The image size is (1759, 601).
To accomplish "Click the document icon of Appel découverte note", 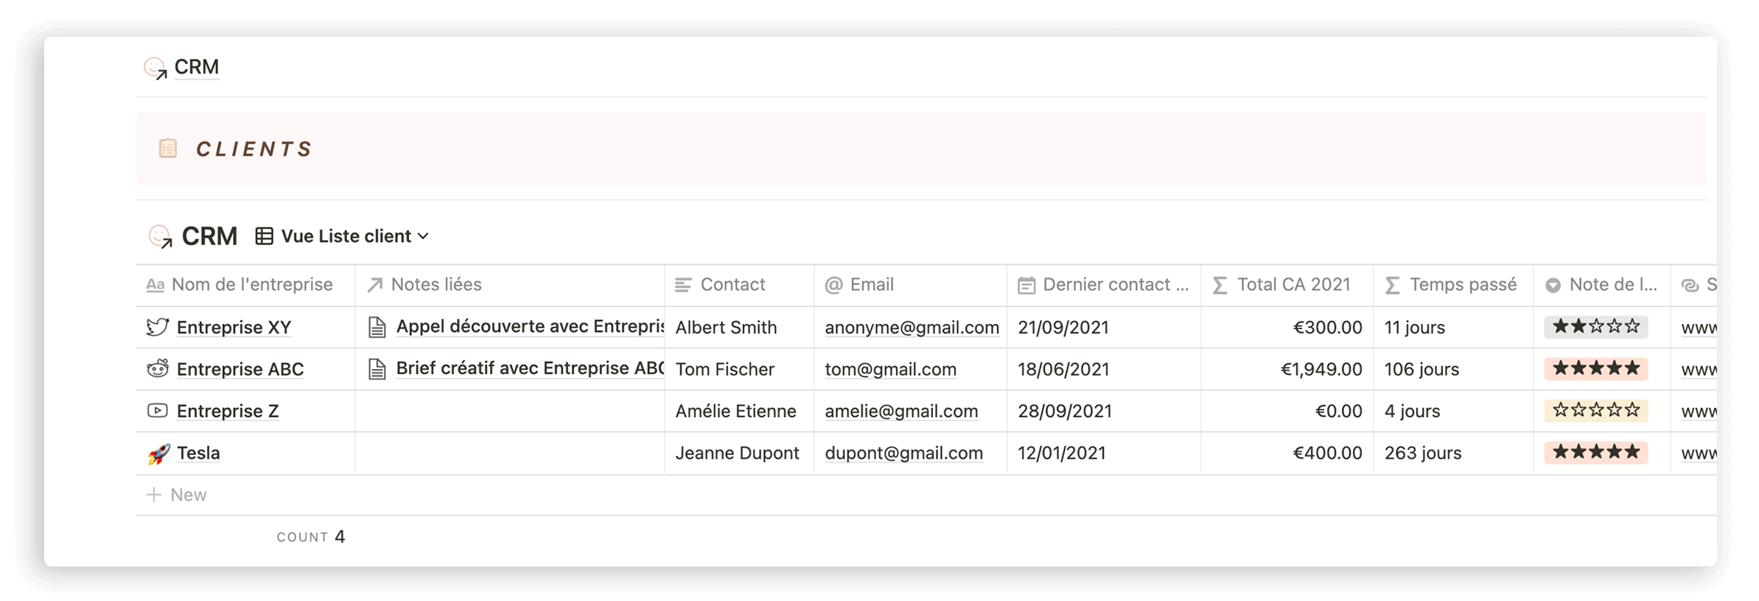I will tap(377, 327).
